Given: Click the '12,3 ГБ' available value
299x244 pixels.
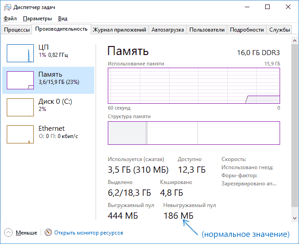Looking at the screenshot, I should (192, 170).
